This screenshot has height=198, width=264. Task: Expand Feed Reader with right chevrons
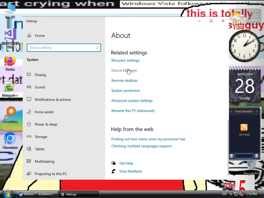(257, 111)
